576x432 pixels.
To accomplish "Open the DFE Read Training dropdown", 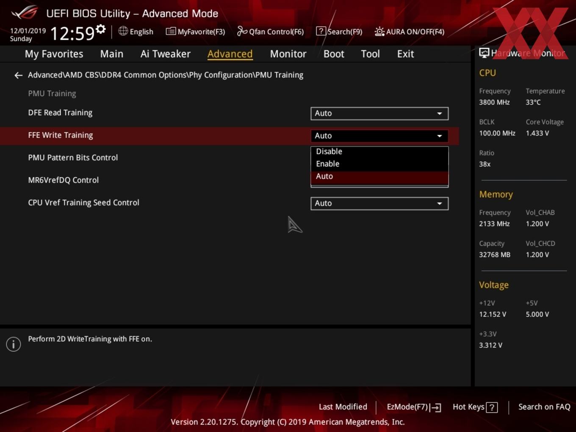I will pyautogui.click(x=379, y=114).
